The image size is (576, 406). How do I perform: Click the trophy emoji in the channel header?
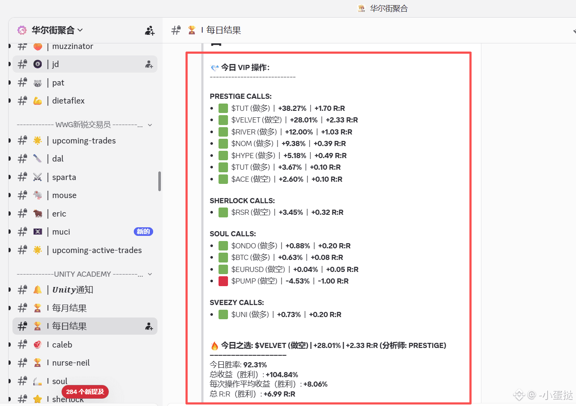click(192, 30)
